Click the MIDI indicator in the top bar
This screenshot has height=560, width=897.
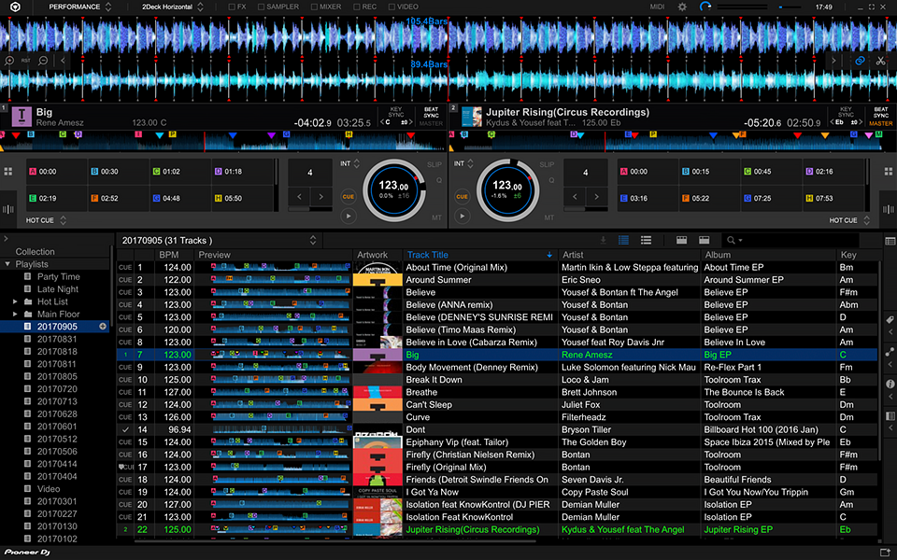point(657,7)
